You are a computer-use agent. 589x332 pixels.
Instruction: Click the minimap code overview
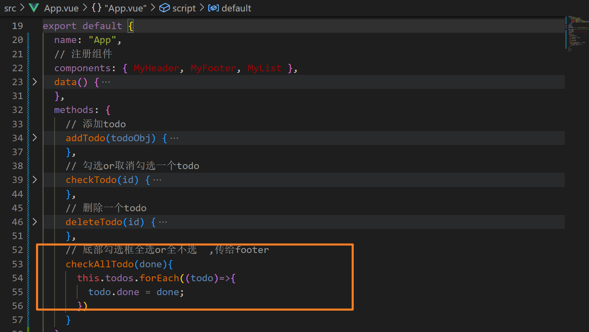pos(577,34)
